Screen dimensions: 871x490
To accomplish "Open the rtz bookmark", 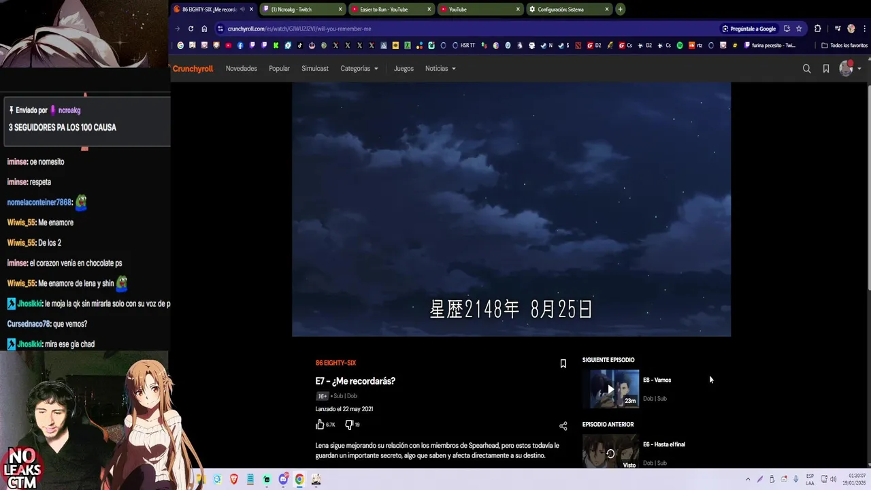I will [x=695, y=46].
